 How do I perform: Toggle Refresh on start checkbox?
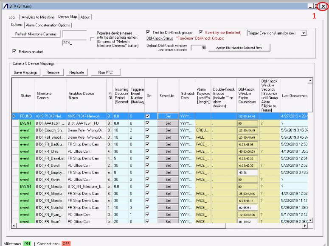point(14,51)
